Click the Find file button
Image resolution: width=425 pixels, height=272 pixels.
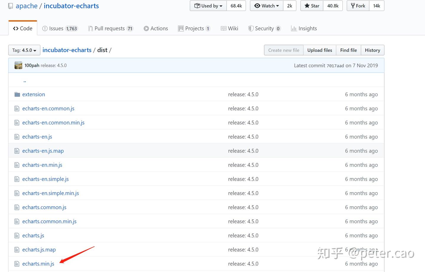349,50
